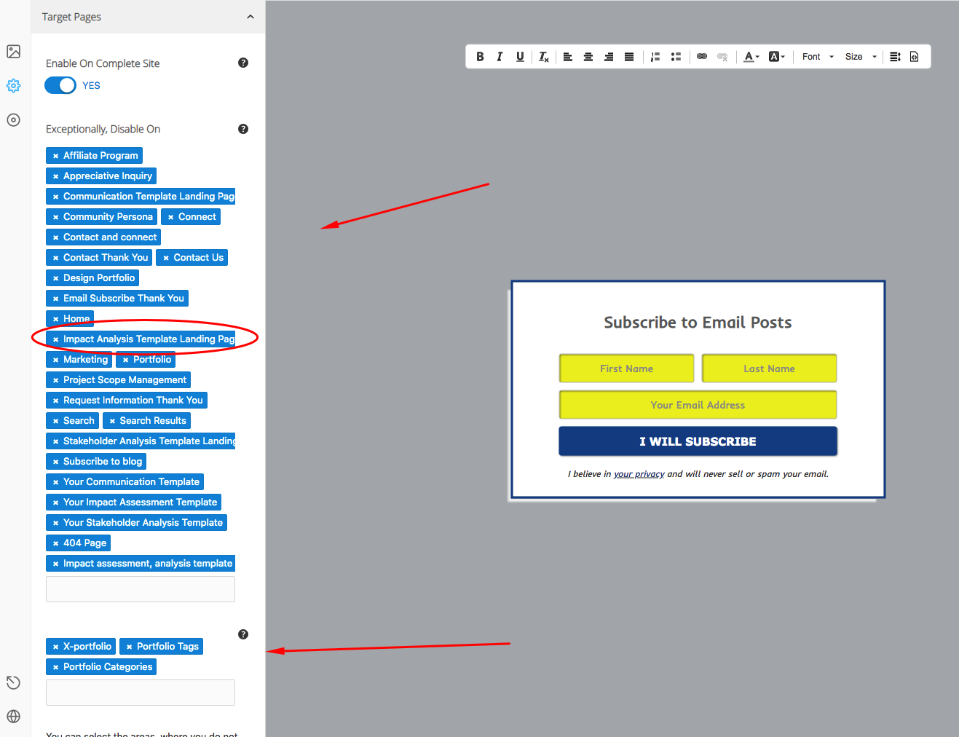Toggle the Enable On Complete Site switch
Screen dimensions: 959x737
coord(60,85)
